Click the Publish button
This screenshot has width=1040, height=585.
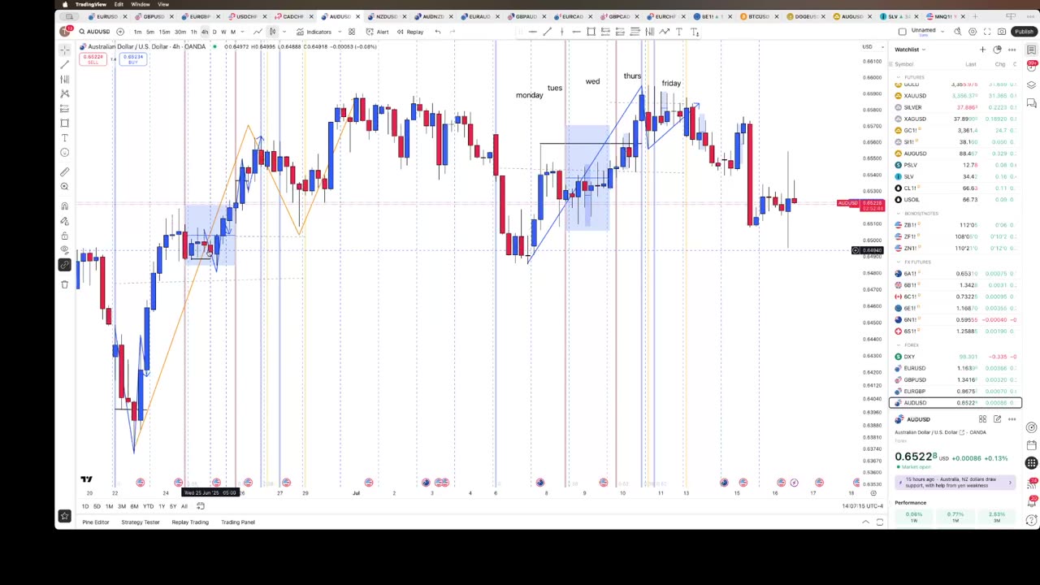[1024, 32]
